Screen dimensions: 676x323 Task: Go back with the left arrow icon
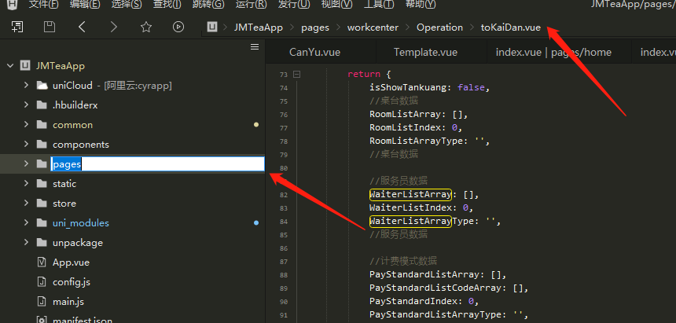click(x=83, y=27)
